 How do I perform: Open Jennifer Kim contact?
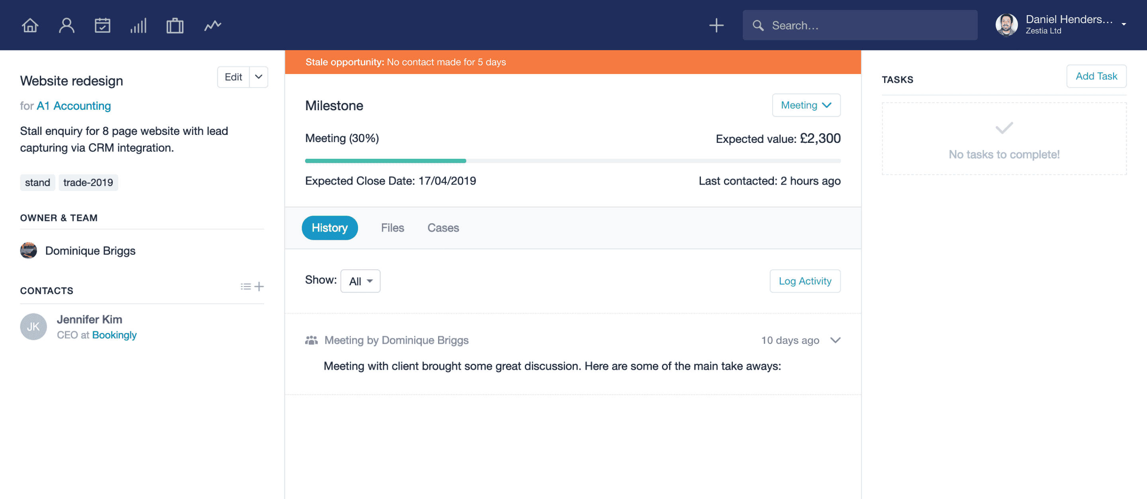click(x=90, y=319)
